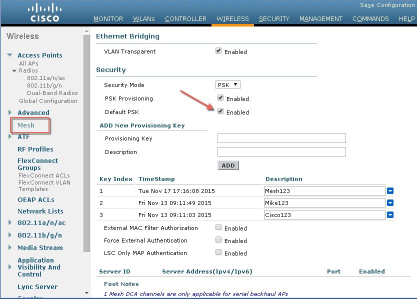Open FlexConnect VLAN Templates link
The height and width of the screenshot is (299, 417).
click(x=44, y=185)
